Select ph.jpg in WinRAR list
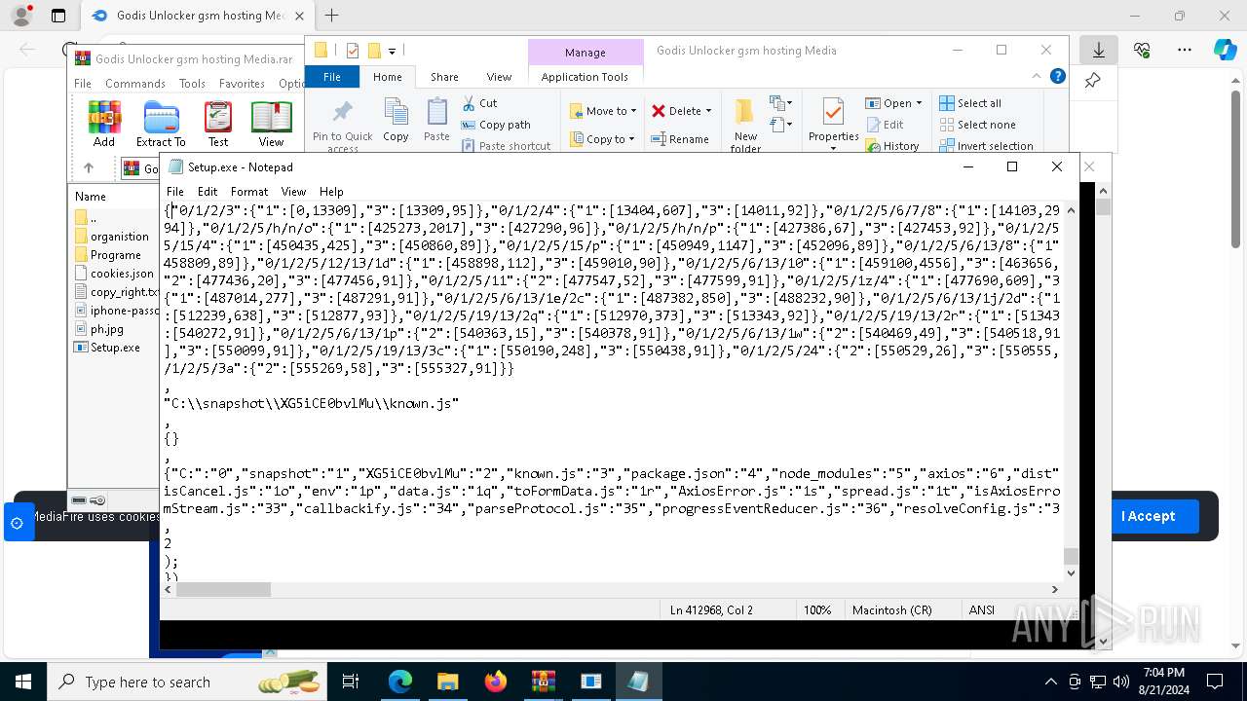The height and width of the screenshot is (701, 1247). click(97, 329)
